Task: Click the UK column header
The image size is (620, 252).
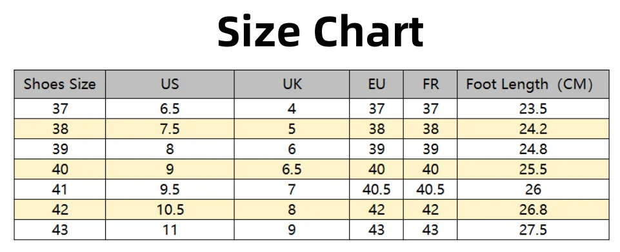Action: click(292, 84)
